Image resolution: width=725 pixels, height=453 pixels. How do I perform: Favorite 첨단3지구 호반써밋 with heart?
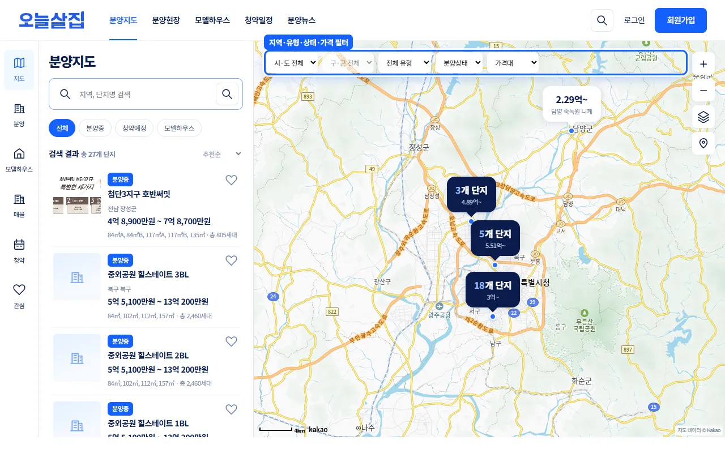[x=231, y=180]
